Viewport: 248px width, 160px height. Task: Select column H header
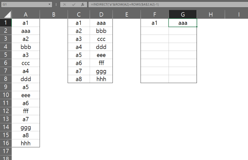coord(211,15)
